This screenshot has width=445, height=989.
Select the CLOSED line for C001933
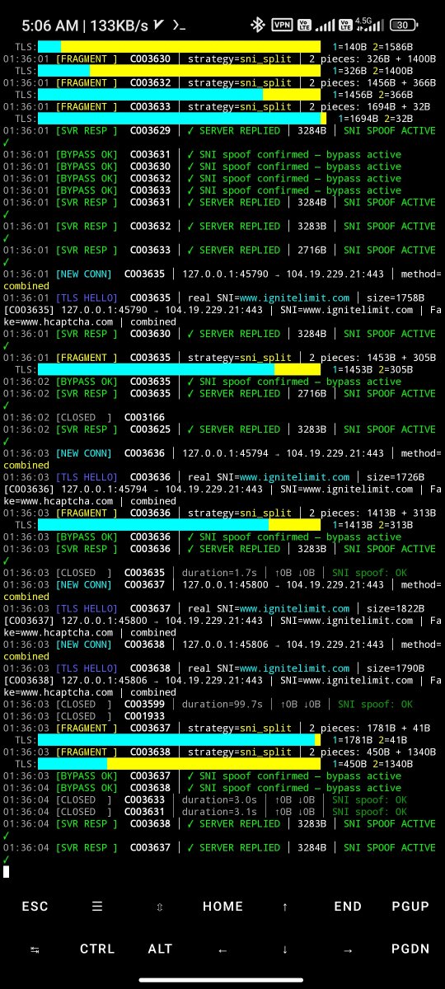84,716
